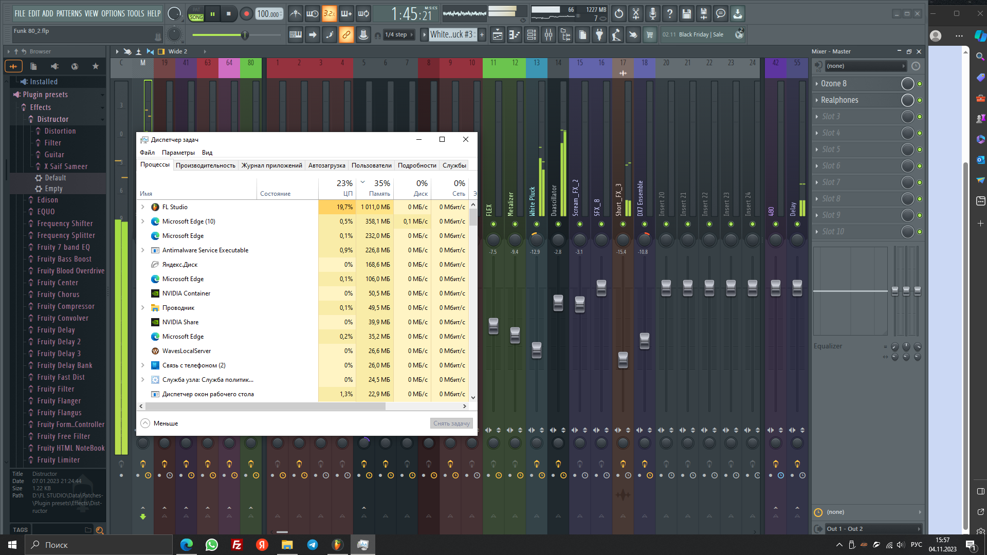Expand Microsoft Edge (10) process group
Viewport: 987px width, 555px height.
(x=143, y=221)
